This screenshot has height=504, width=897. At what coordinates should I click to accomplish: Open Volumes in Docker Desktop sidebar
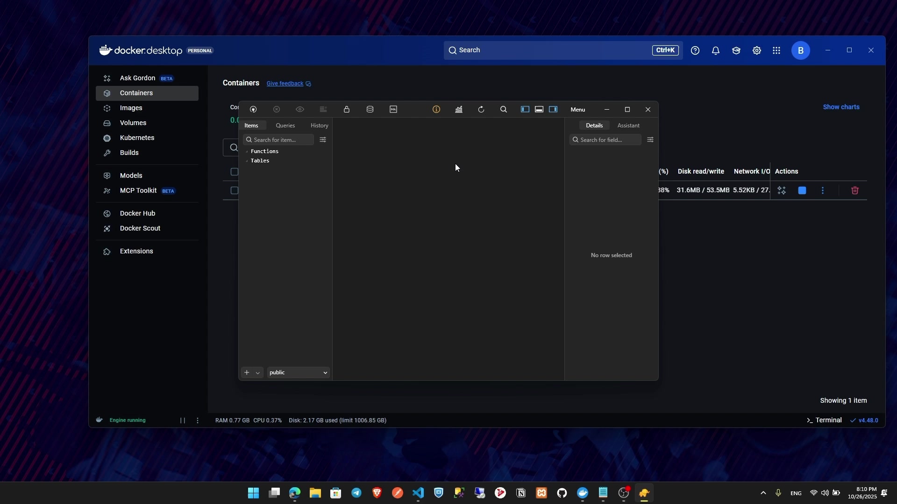coord(147,123)
